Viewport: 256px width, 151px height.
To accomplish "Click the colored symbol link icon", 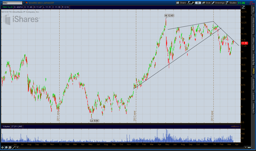I will pyautogui.click(x=27, y=3).
